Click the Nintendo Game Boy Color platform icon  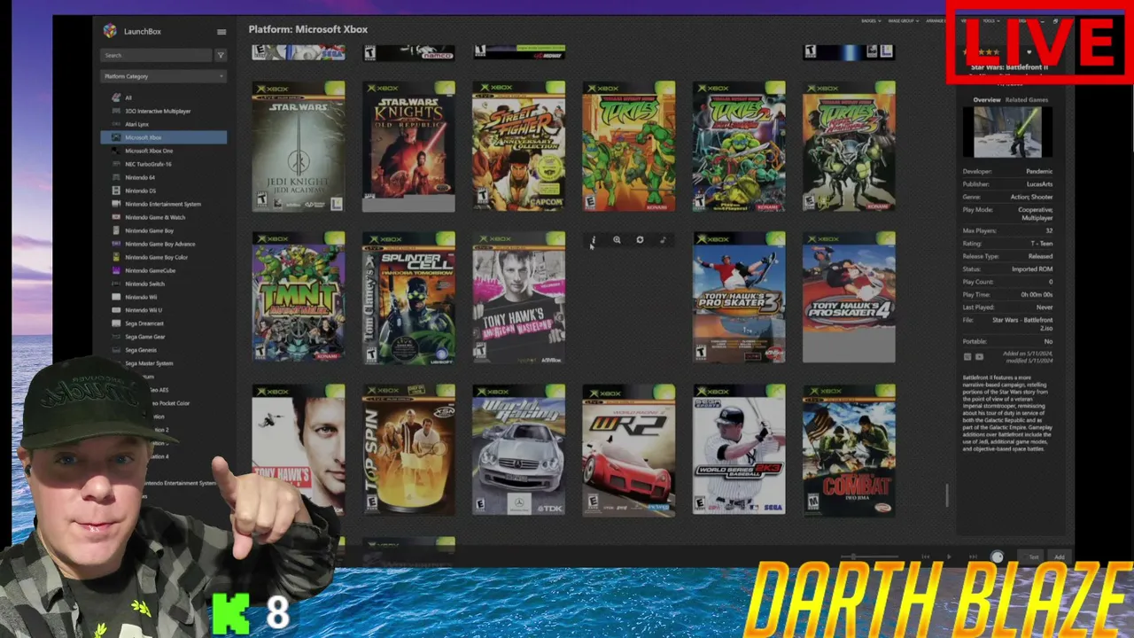(x=116, y=257)
